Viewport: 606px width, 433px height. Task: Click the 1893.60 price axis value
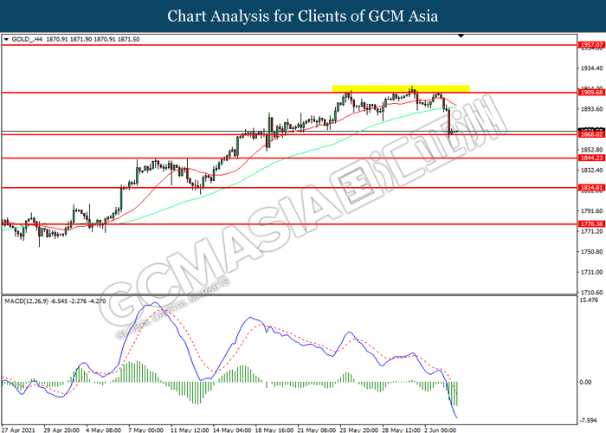click(x=591, y=109)
